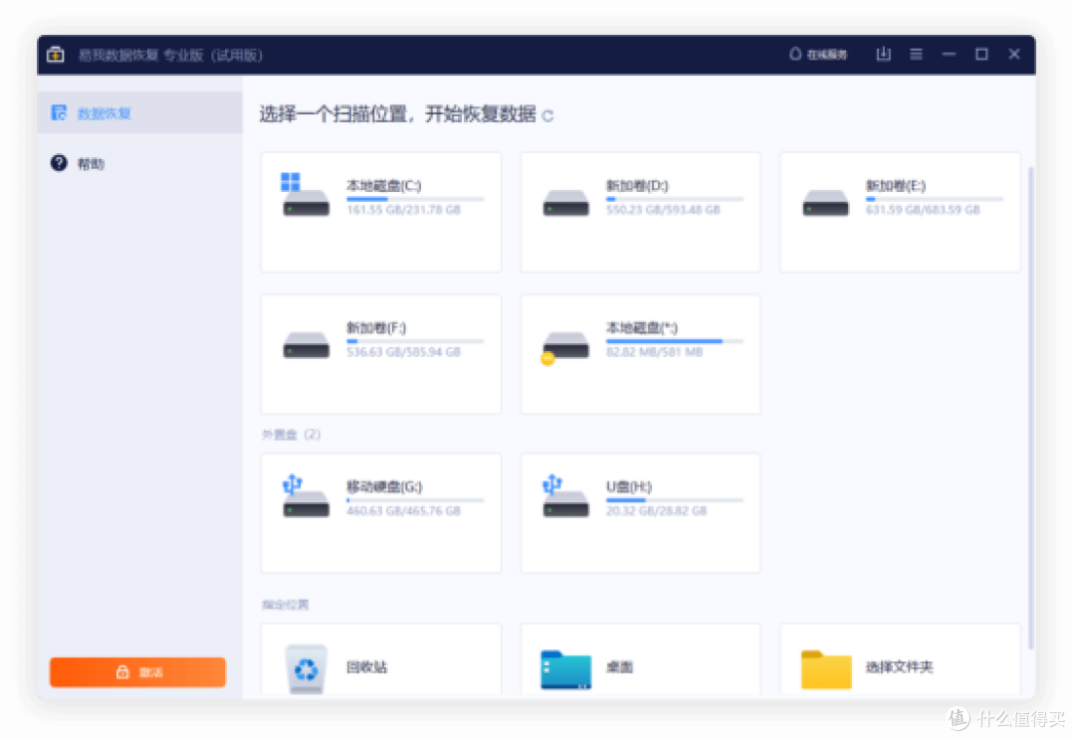Click the drive icon with yellow warning badge
Image resolution: width=1075 pixels, height=741 pixels.
pos(565,347)
